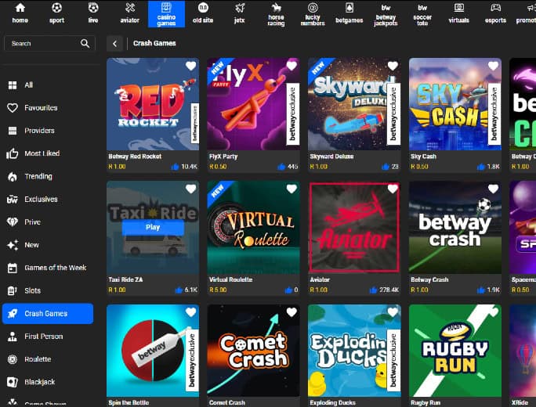Favourite Taxi Ride ZA with heart
This screenshot has width=536, height=407.
[x=190, y=189]
